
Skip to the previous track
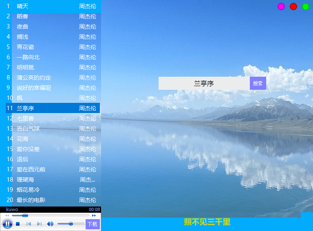point(29,224)
